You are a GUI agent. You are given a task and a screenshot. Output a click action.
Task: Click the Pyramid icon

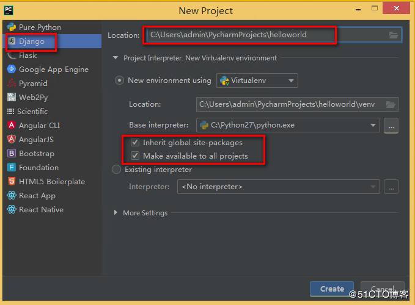(x=12, y=83)
